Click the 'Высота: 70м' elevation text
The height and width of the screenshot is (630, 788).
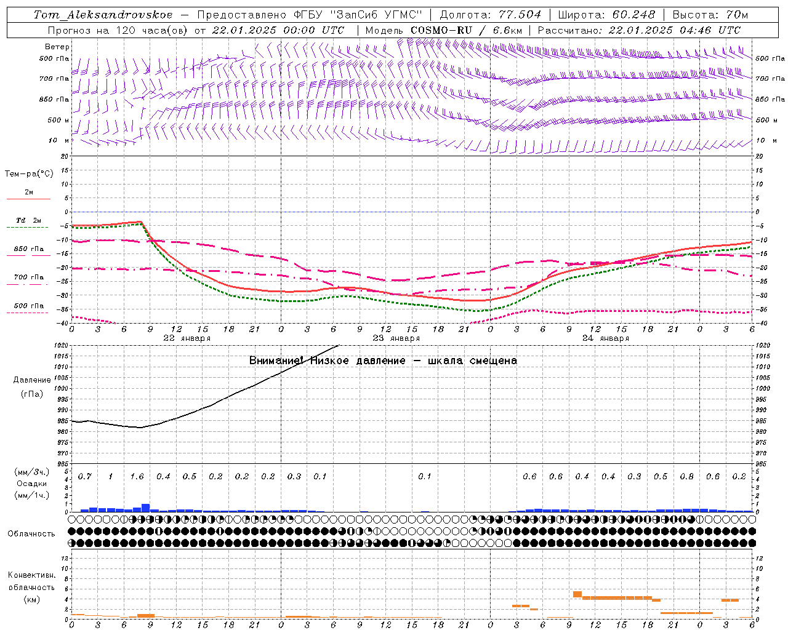pyautogui.click(x=710, y=15)
